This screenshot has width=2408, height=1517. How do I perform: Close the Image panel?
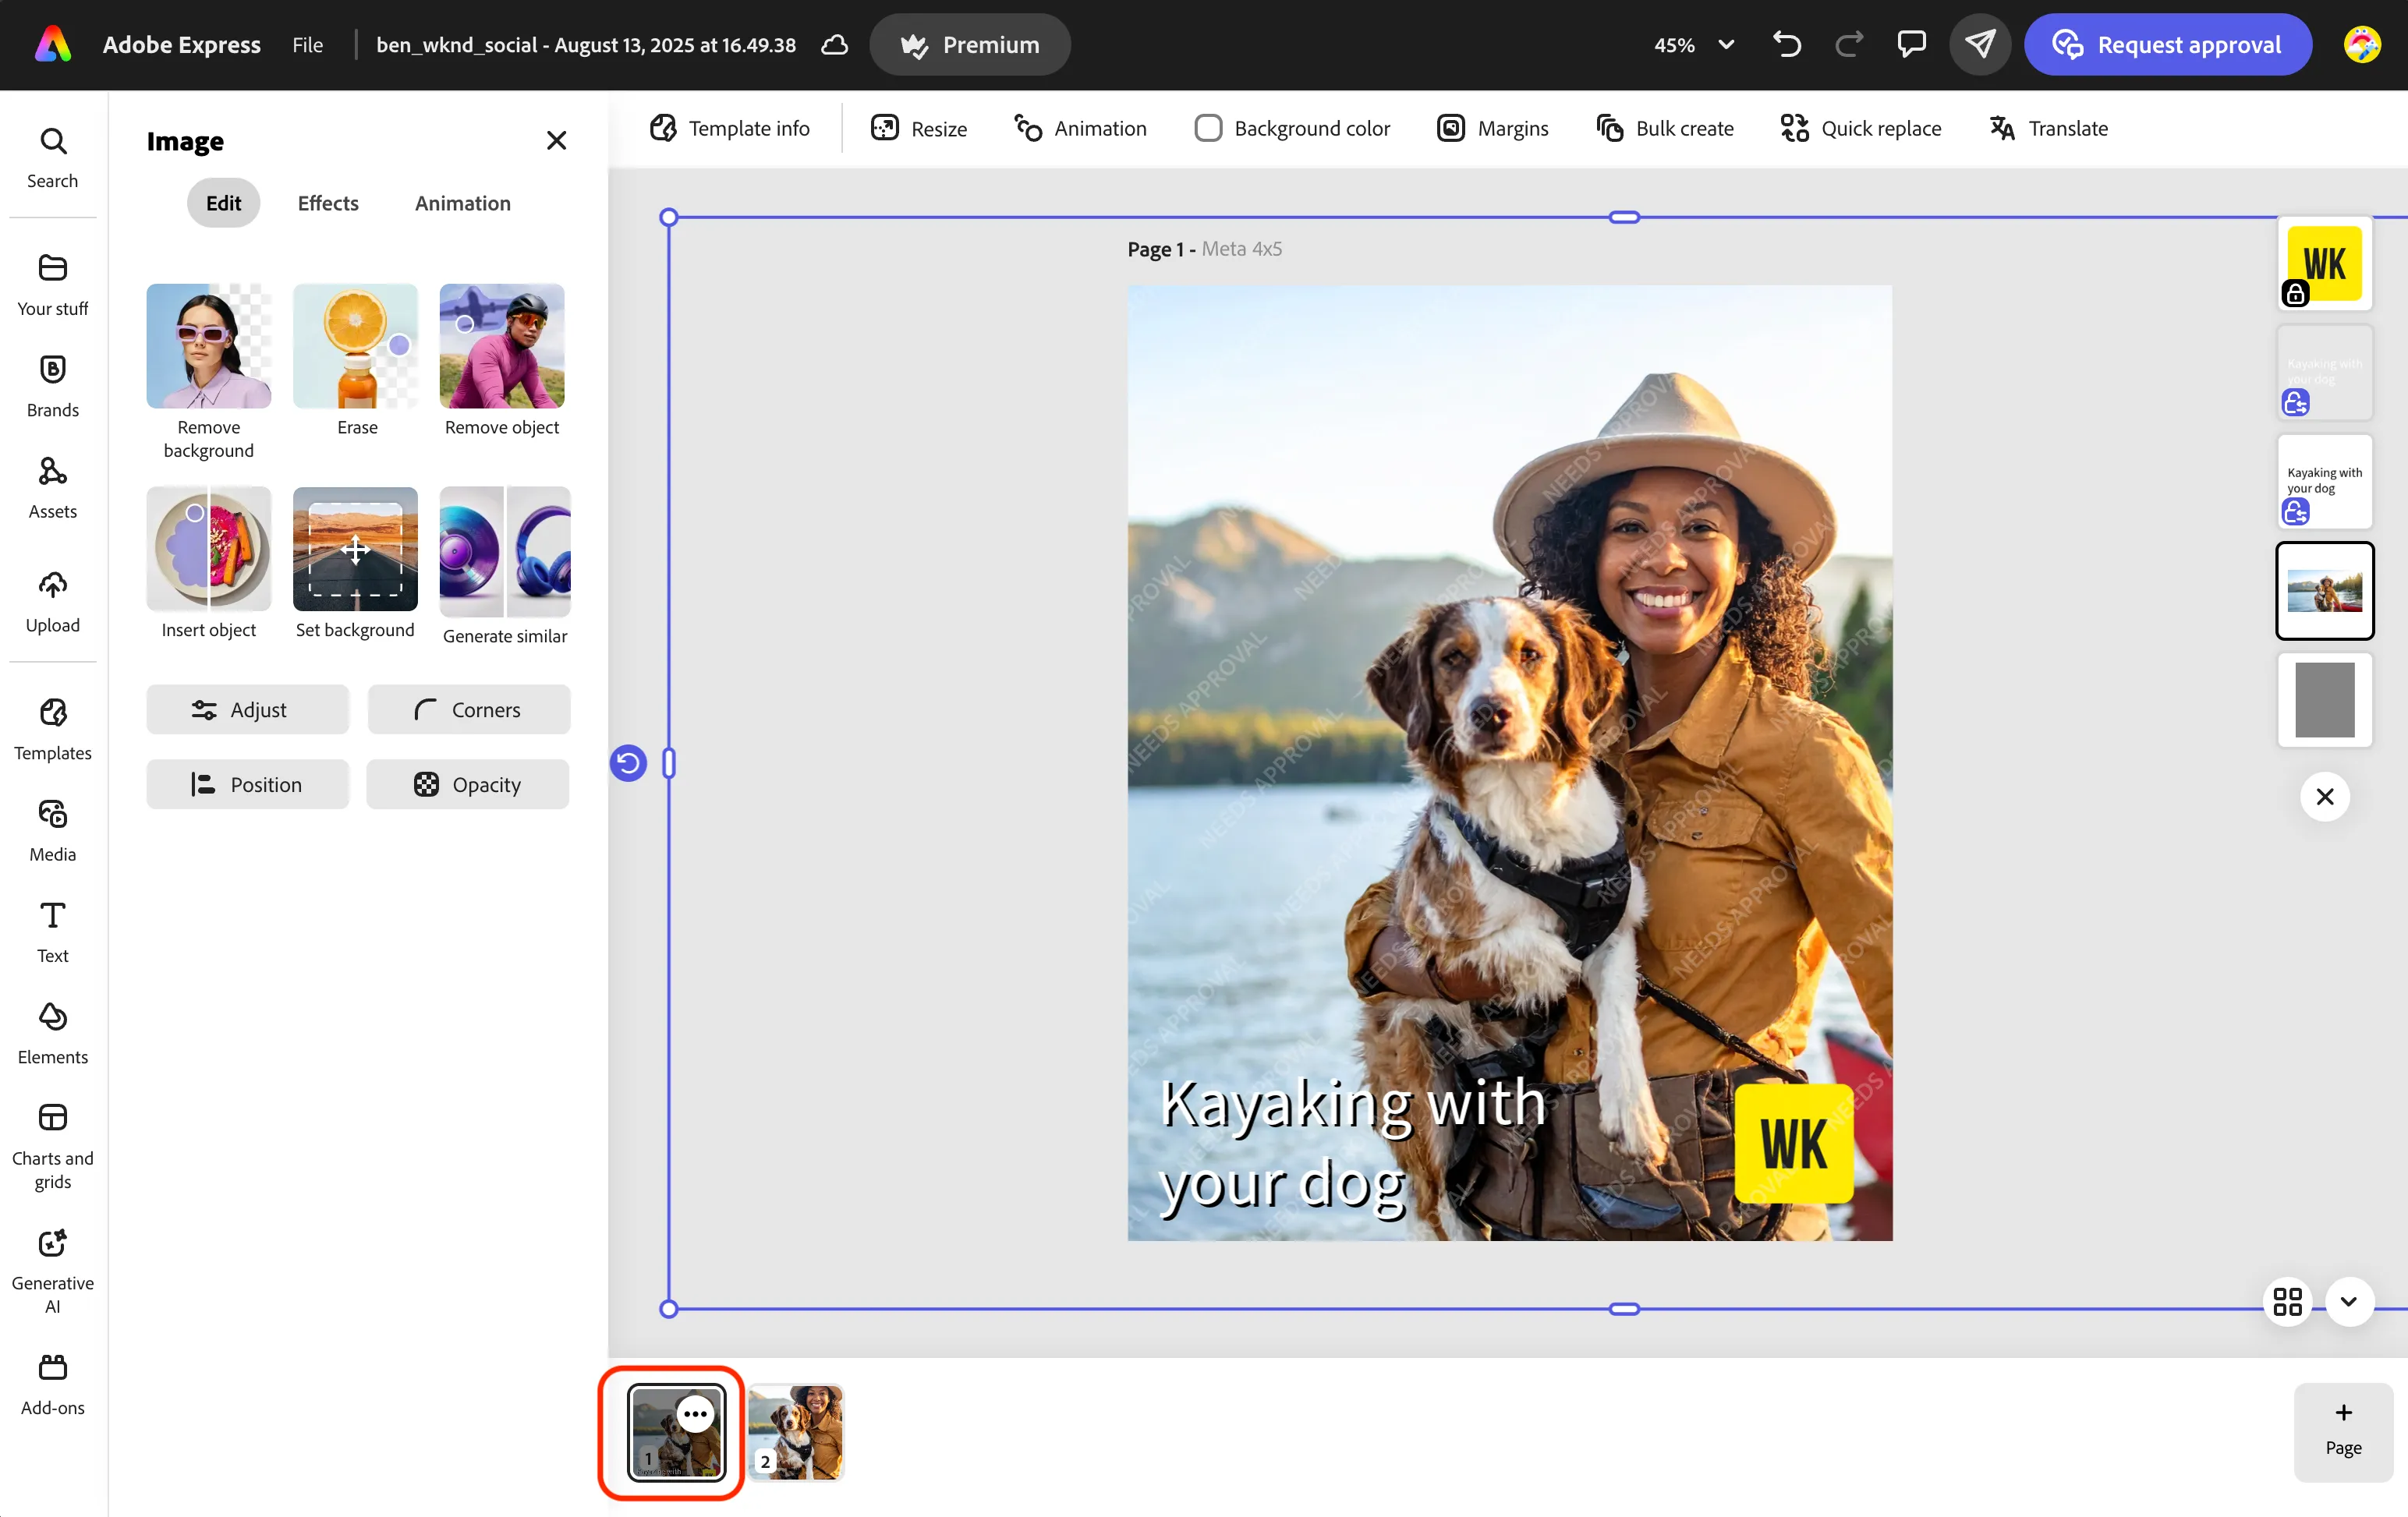(x=556, y=140)
